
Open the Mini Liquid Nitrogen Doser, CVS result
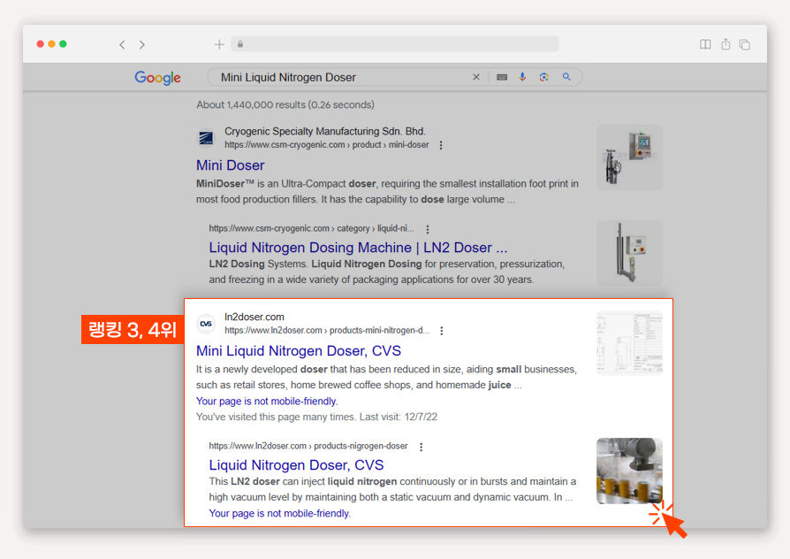[299, 350]
